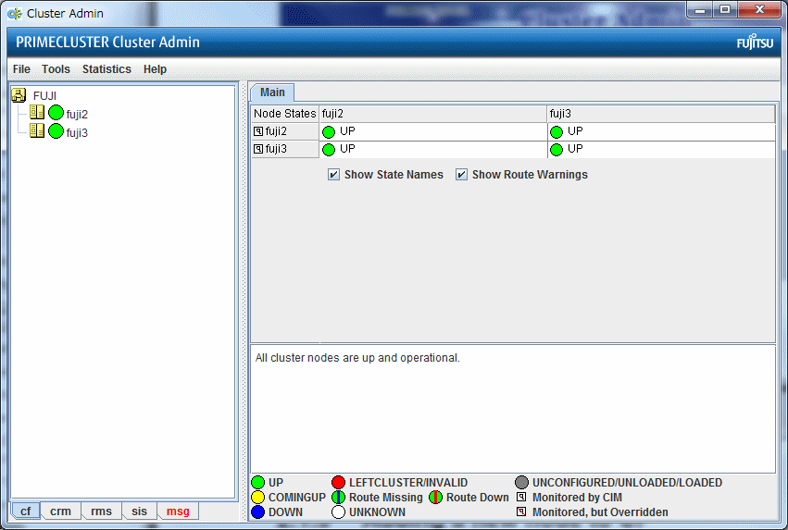Click the fuji2 node server icon in tree
Image resolution: width=788 pixels, height=530 pixels.
tap(37, 113)
